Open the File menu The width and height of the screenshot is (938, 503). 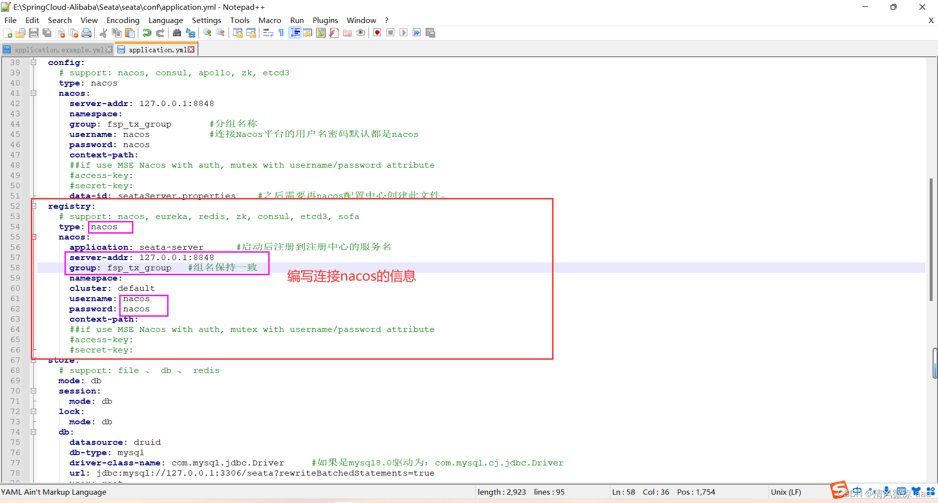[10, 20]
